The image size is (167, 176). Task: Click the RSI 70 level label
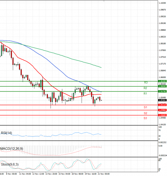pos(159,130)
